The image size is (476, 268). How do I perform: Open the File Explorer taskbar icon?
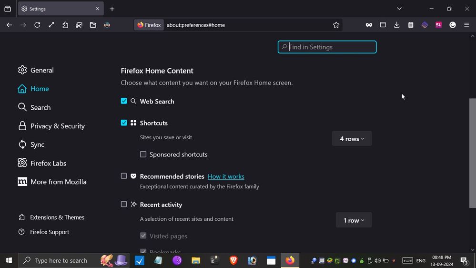pyautogui.click(x=196, y=260)
